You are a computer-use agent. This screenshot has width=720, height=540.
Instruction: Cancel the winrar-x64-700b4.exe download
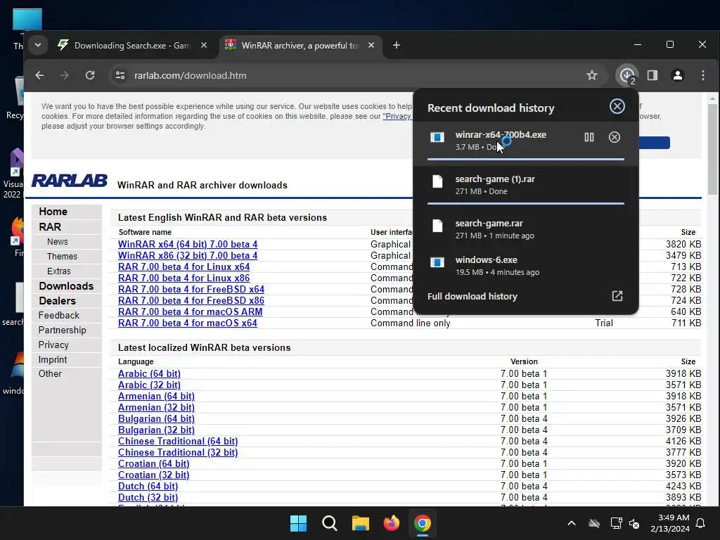point(615,137)
